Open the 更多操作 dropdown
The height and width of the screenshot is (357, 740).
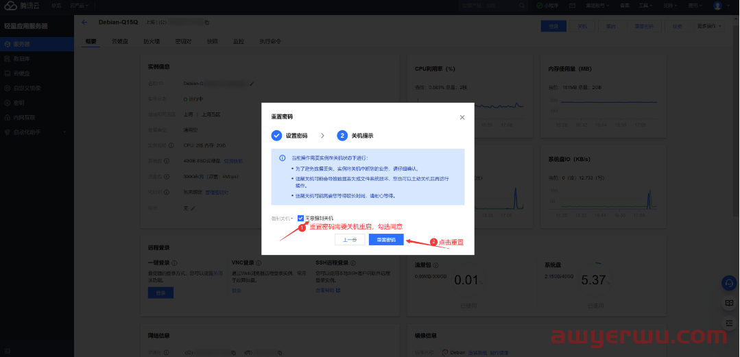tap(709, 27)
